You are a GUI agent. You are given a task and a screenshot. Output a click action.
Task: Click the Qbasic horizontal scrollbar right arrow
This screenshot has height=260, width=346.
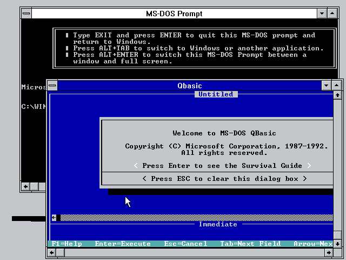[x=329, y=252]
